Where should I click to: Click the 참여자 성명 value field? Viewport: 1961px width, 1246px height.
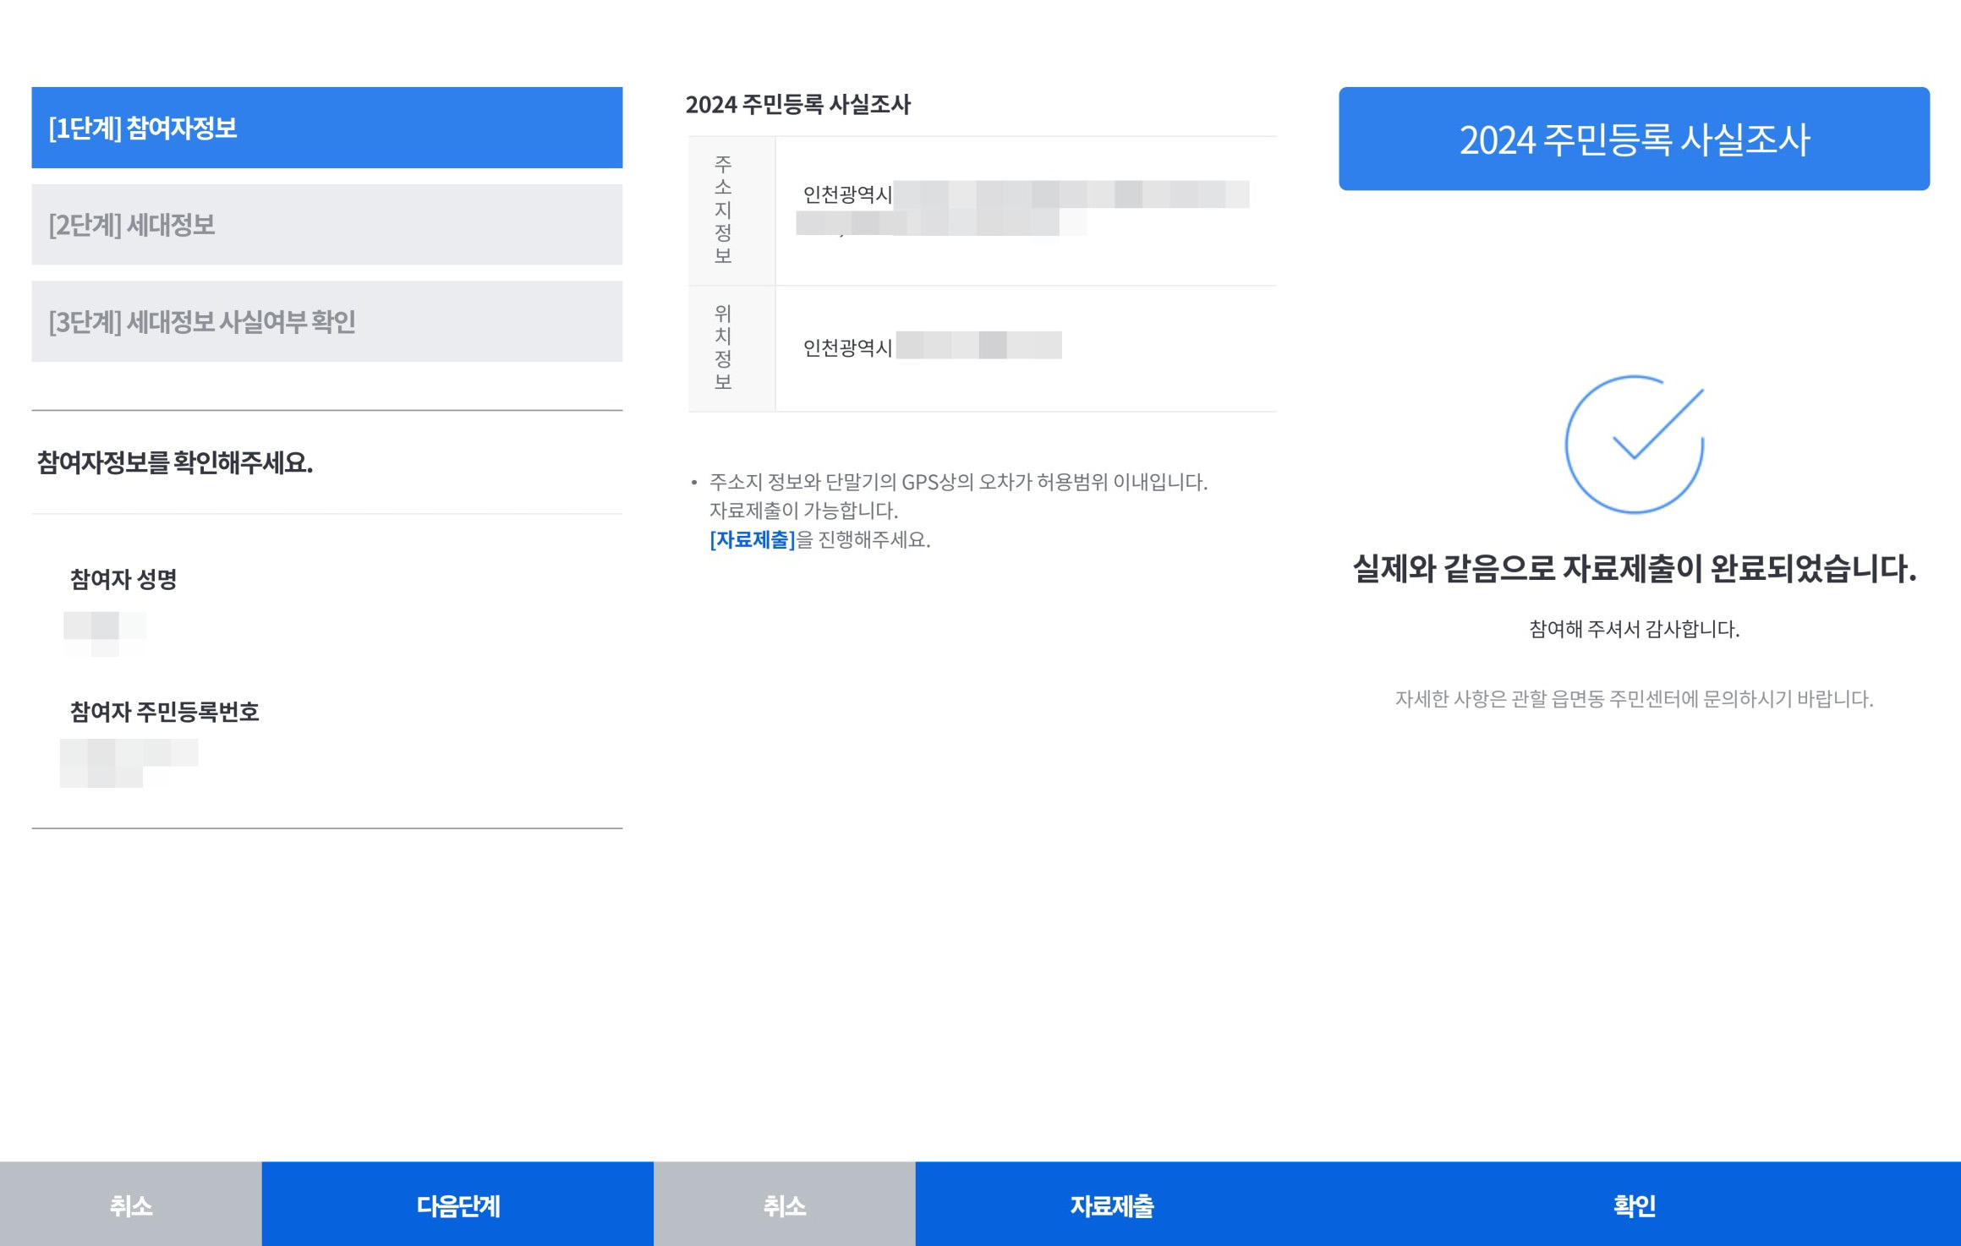click(105, 631)
